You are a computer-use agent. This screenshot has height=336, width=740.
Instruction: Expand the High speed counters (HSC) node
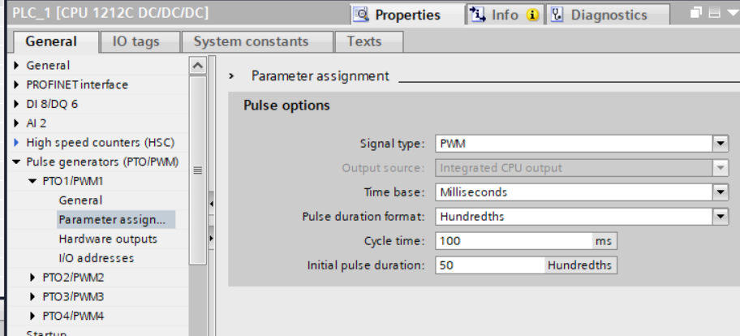[x=17, y=143]
